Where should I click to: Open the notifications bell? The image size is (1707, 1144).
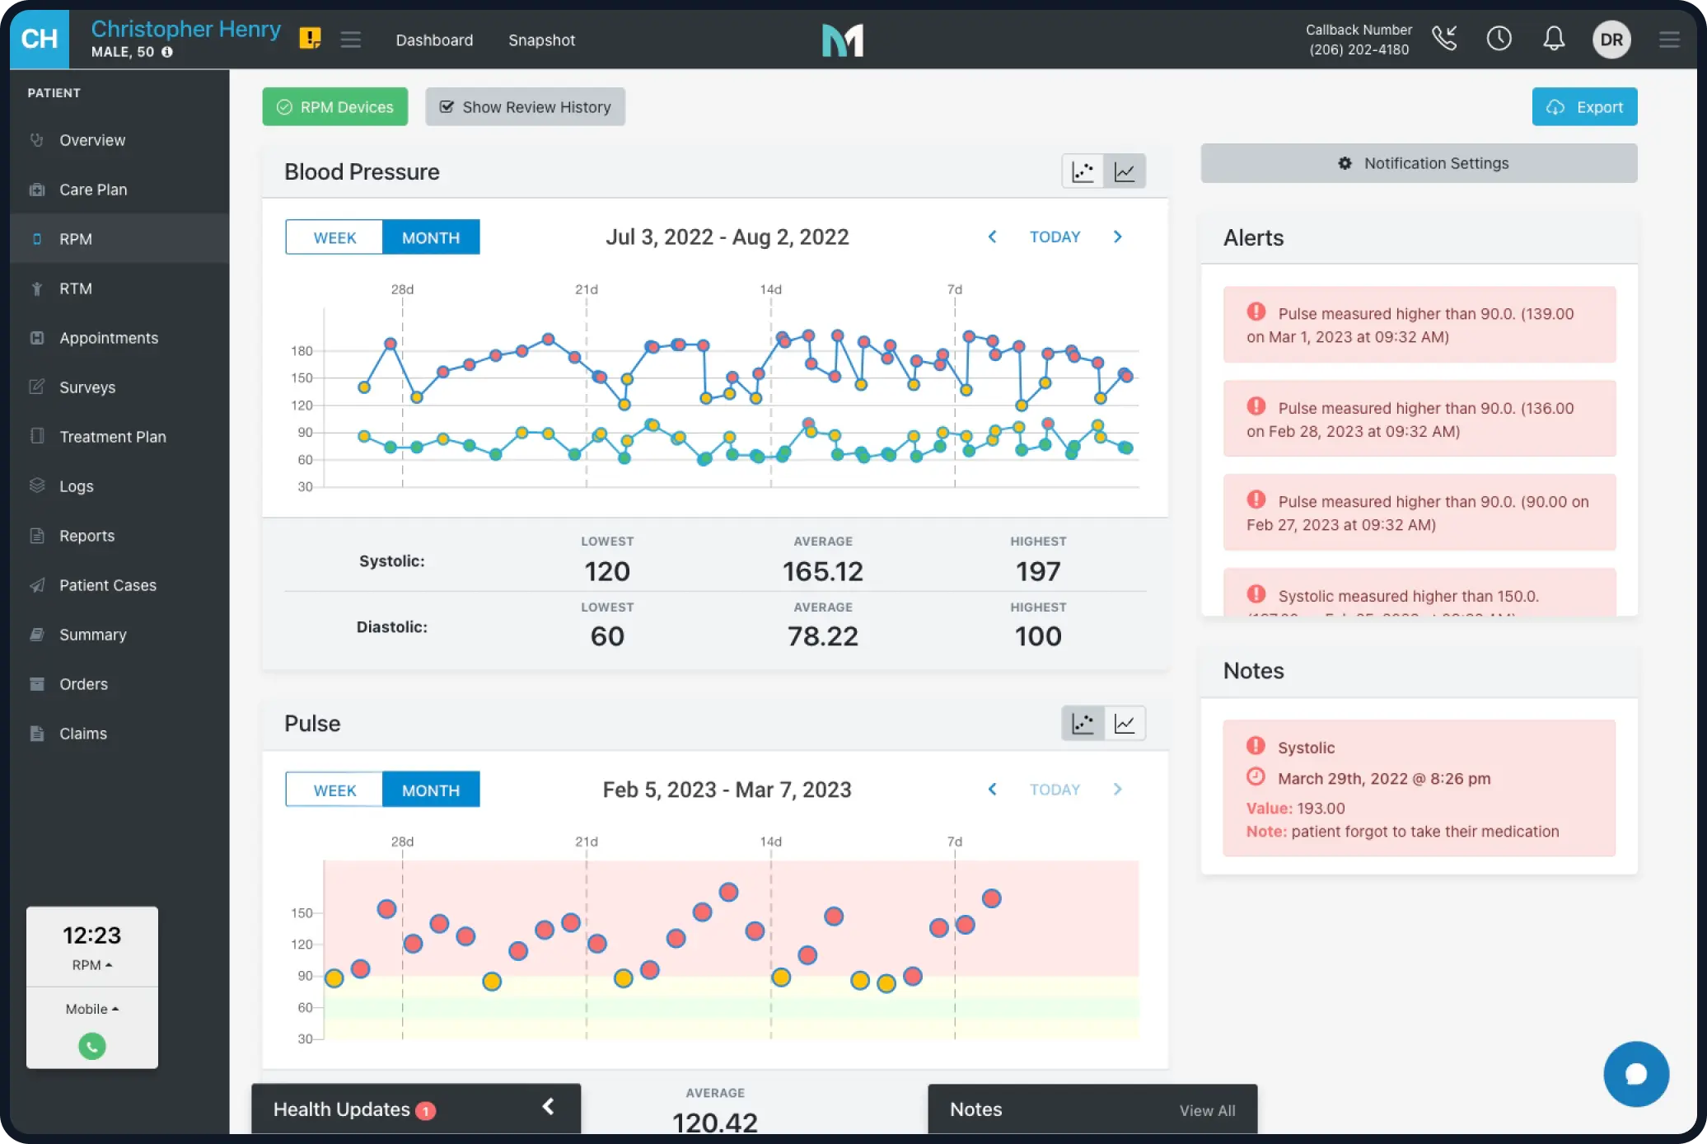[x=1553, y=39]
